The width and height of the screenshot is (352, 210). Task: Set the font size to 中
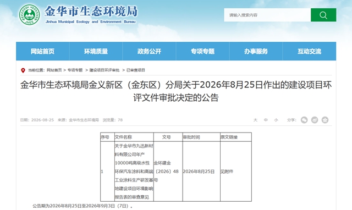[x=266, y=120]
